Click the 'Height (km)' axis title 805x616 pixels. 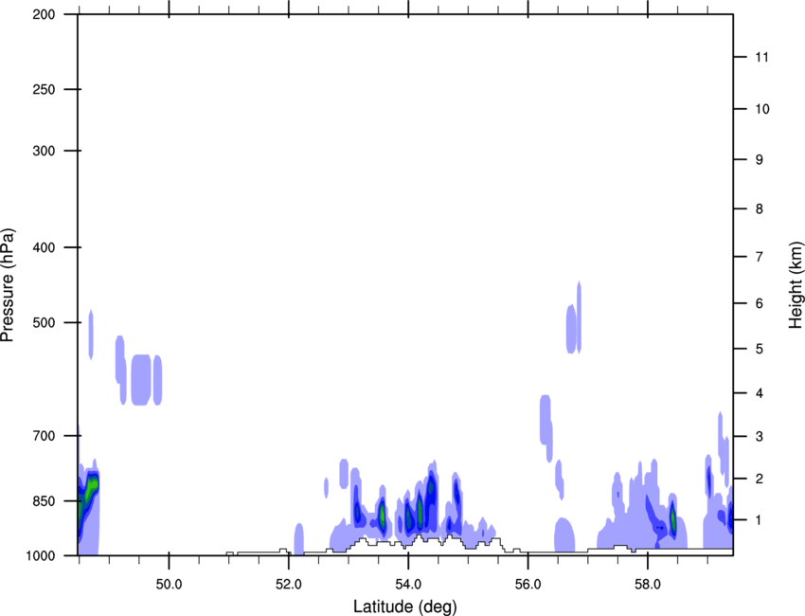coord(796,284)
